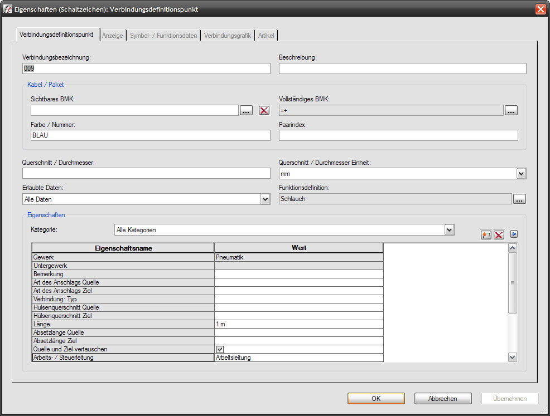This screenshot has height=416, width=550.
Task: Click the properties table scrollbar thumb
Action: pyautogui.click(x=513, y=283)
